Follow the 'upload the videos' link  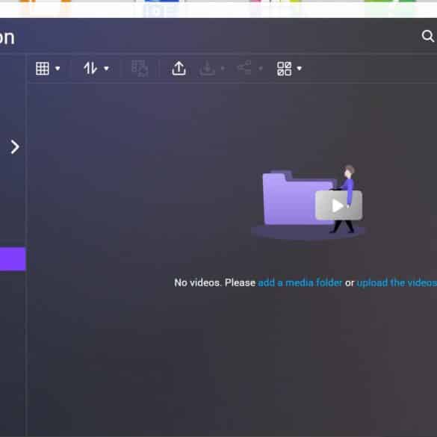coord(397,282)
